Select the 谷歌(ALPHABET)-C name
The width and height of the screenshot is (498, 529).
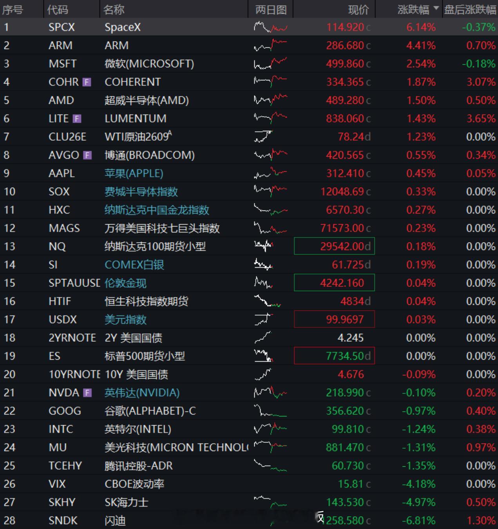coord(150,411)
